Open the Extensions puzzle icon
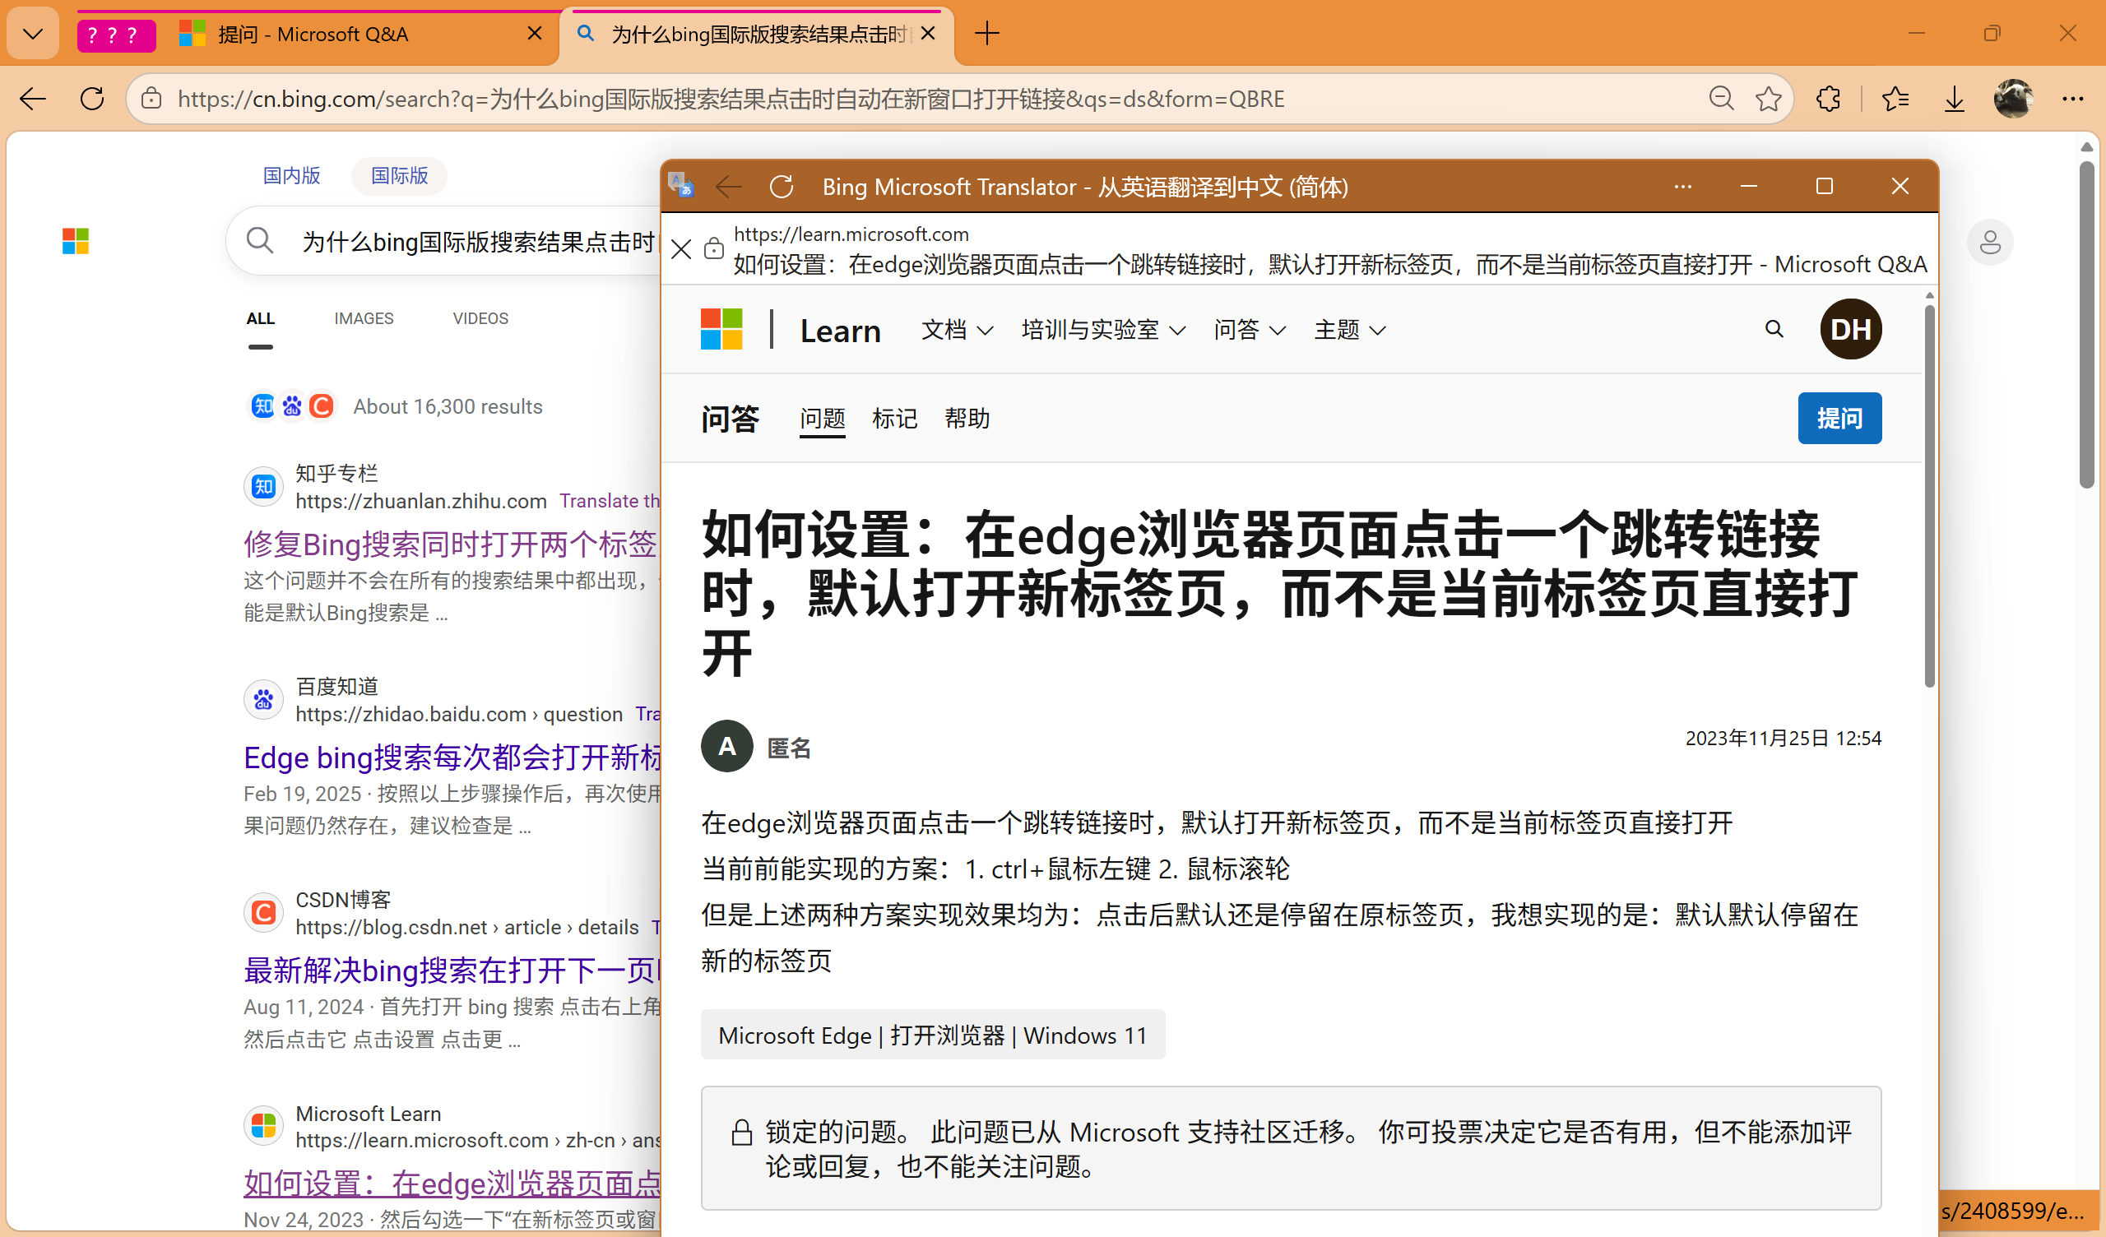2106x1237 pixels. (x=1829, y=99)
